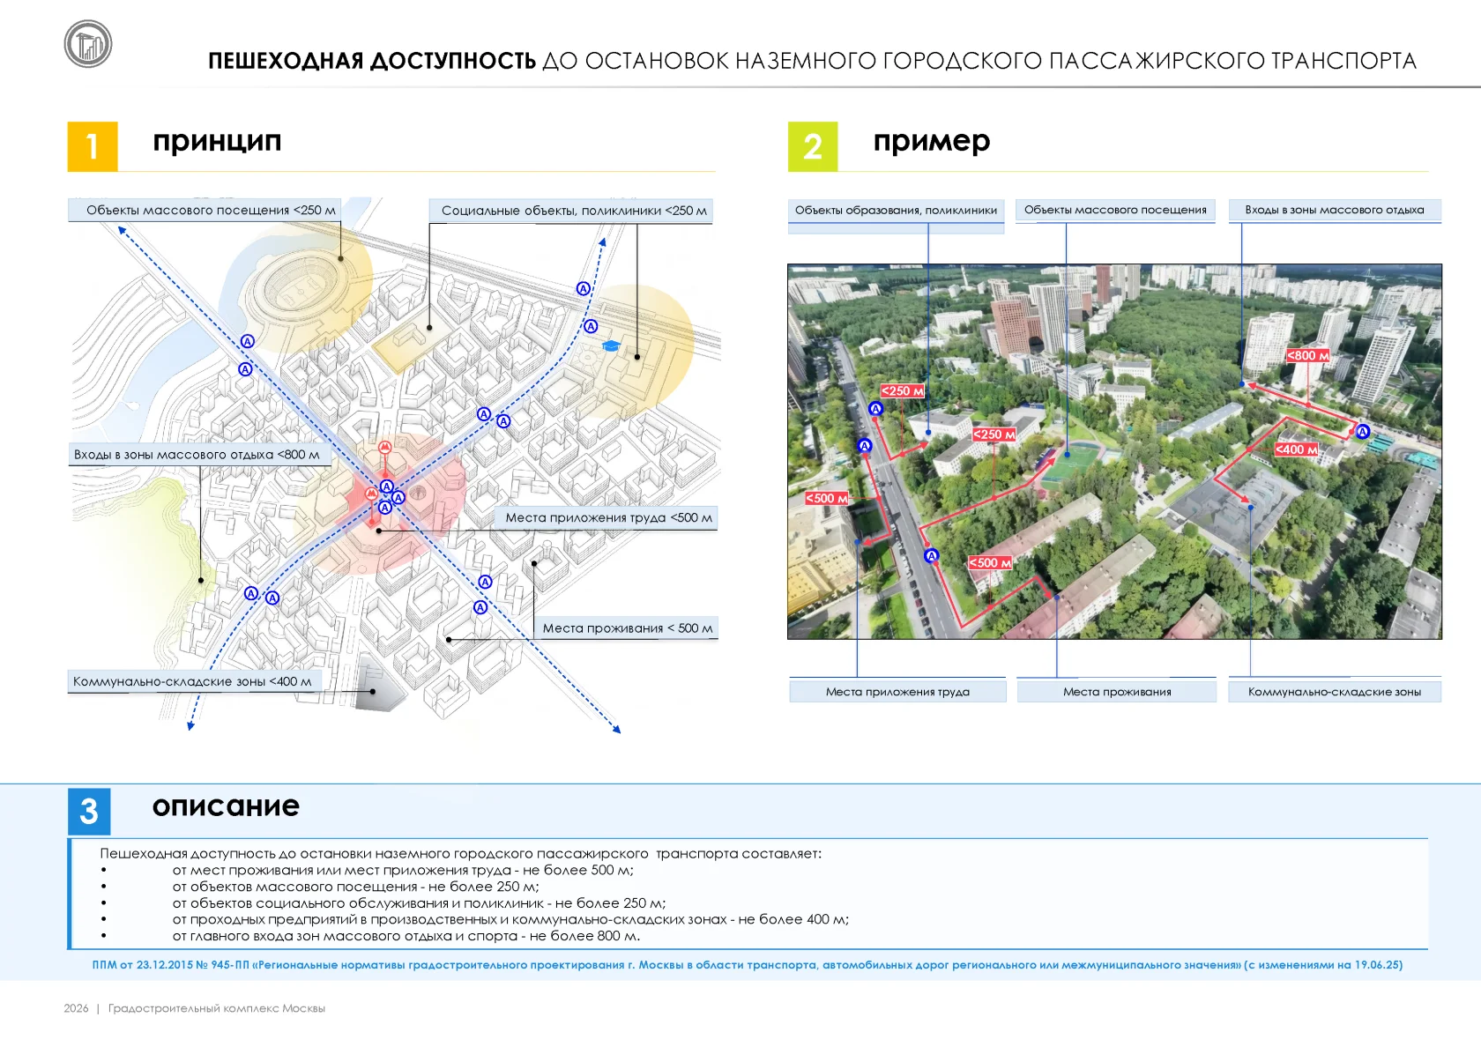Select "Объекты массового посещения" above the aerial photo
Screen dimensions: 1481x1047
coord(1115,210)
